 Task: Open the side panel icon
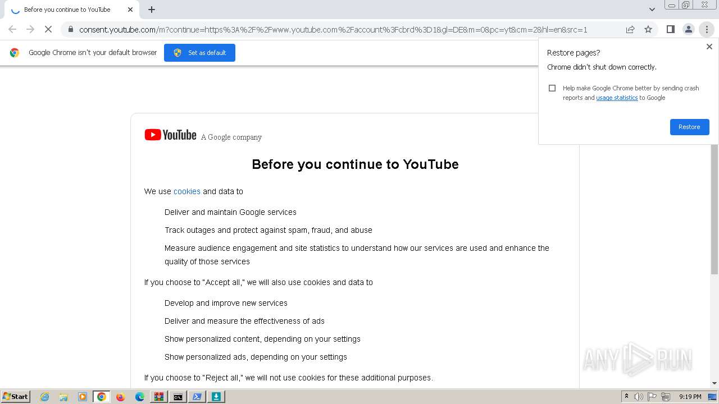click(x=670, y=29)
